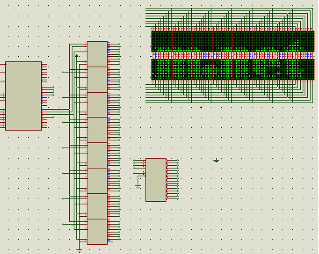Click the ground symbol below the chip column
319x254 pixels.
(80, 251)
